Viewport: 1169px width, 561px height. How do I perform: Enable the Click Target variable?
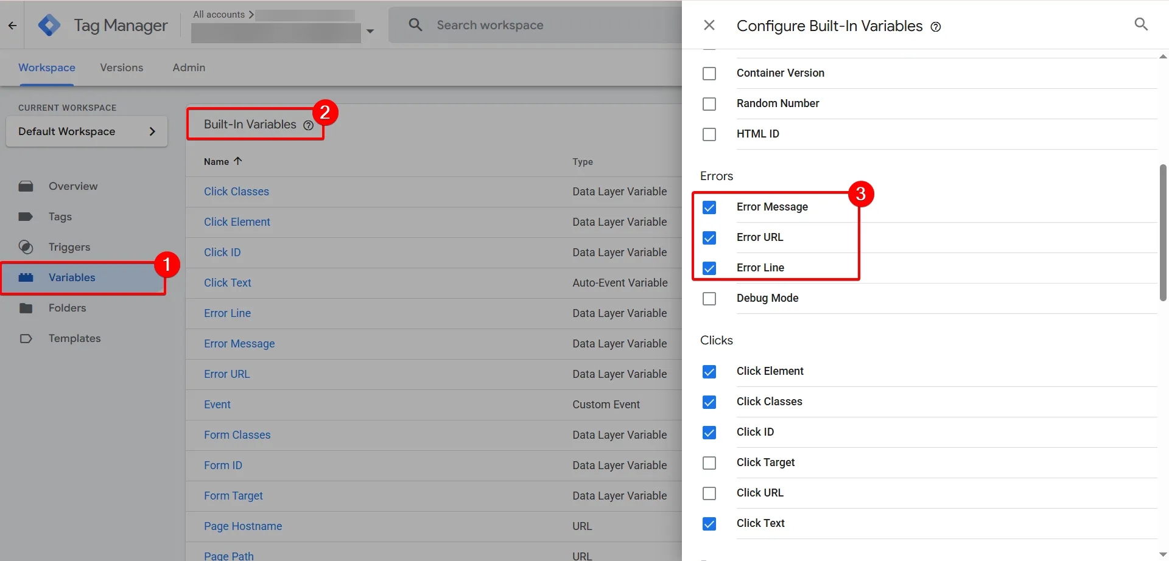(x=709, y=463)
